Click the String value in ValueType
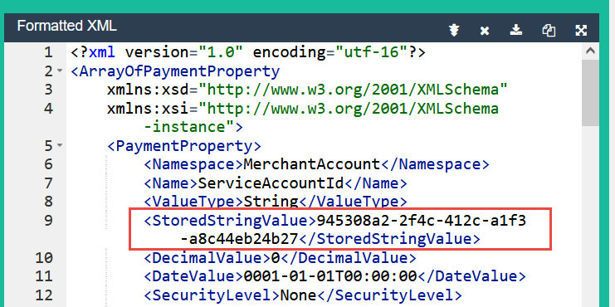The image size is (615, 307). tap(271, 202)
